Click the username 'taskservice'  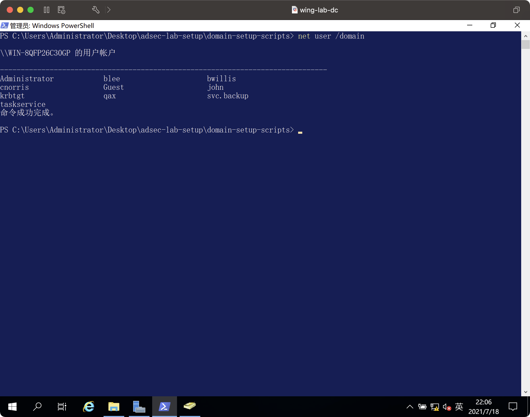23,104
